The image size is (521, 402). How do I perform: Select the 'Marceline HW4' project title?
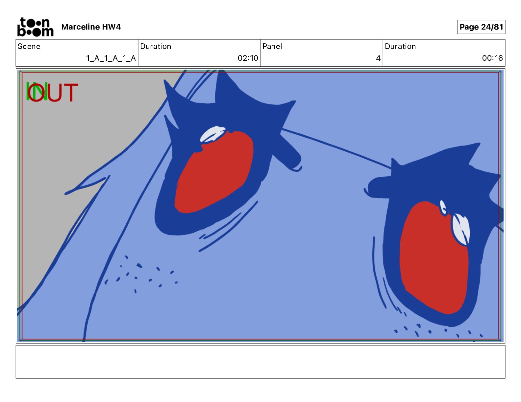[x=91, y=27]
